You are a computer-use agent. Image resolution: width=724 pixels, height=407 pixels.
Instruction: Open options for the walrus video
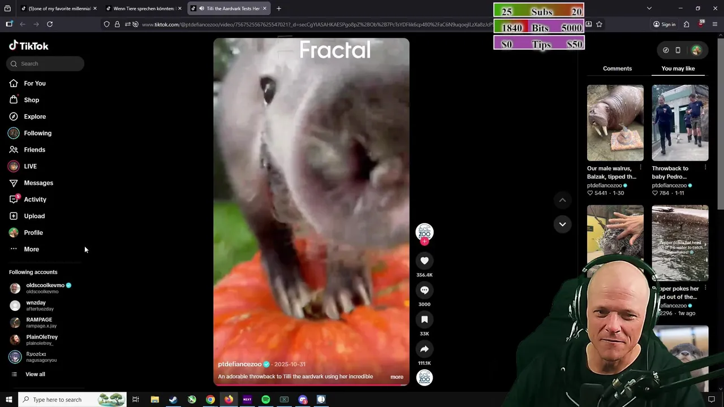click(x=640, y=168)
